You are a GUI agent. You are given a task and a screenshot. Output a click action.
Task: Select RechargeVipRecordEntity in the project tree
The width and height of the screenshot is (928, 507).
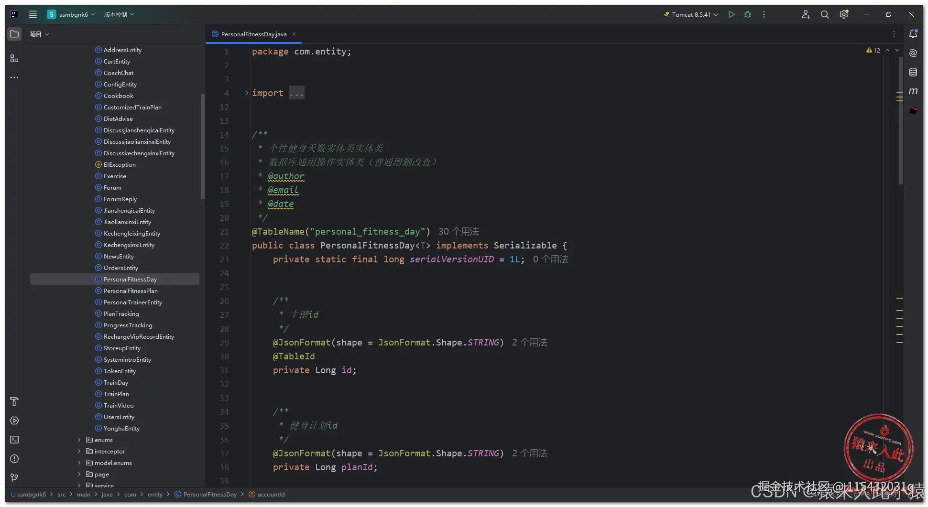coord(139,336)
